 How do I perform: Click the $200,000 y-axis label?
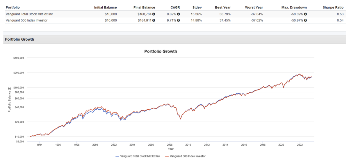pyautogui.click(x=18, y=73)
